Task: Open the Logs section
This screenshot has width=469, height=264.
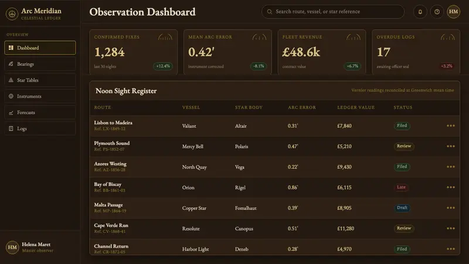Action: tap(40, 128)
